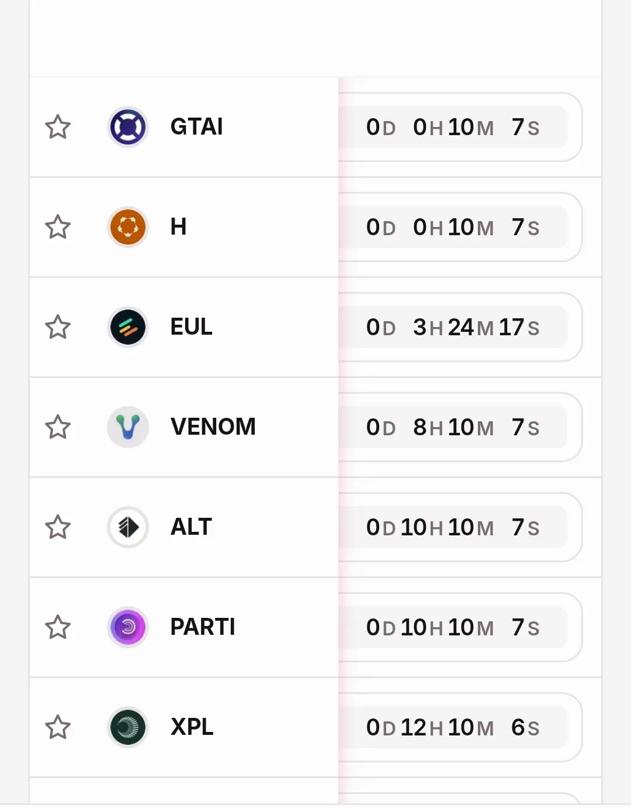Click the PARTI token name text
This screenshot has height=808, width=631.
coord(202,627)
